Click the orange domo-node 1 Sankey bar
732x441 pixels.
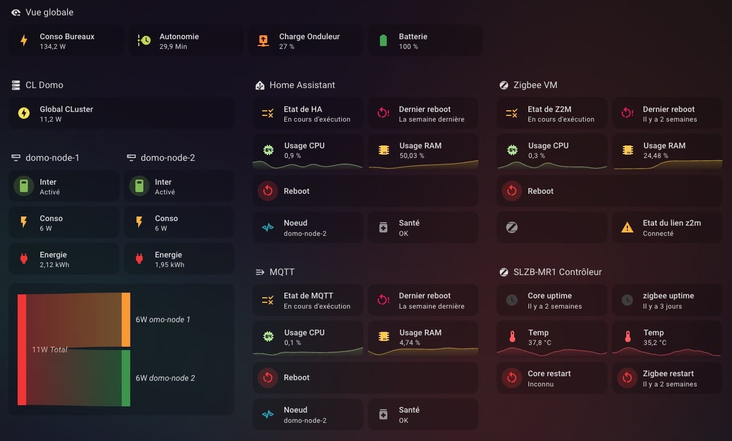pos(126,319)
